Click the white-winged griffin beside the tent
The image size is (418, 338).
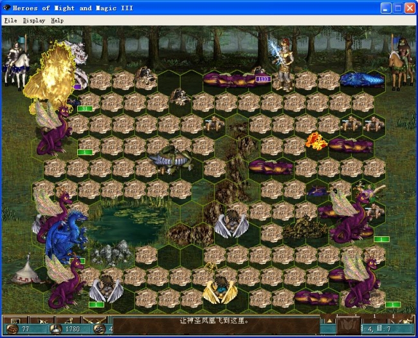(x=106, y=290)
